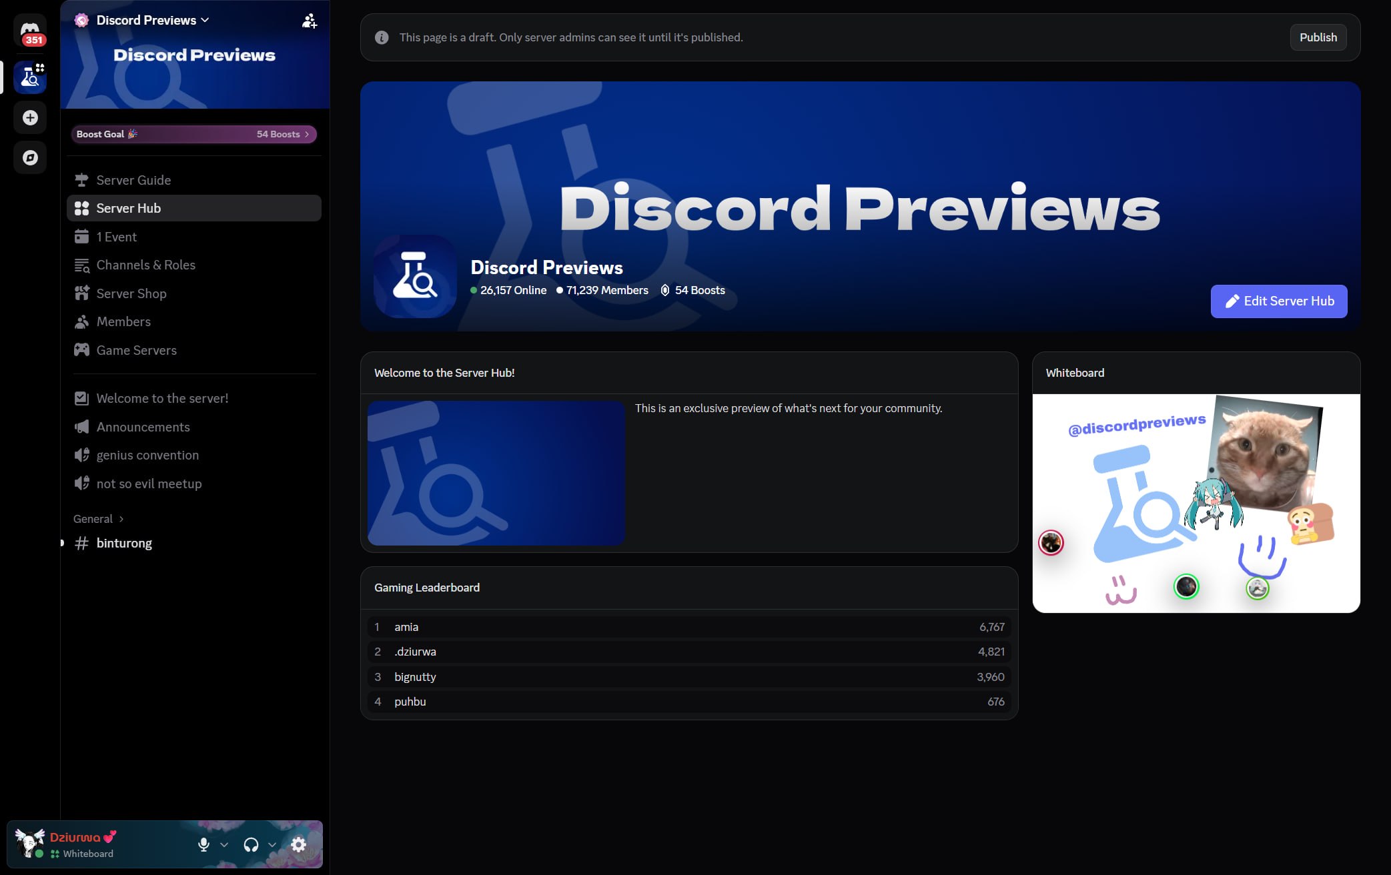1391x875 pixels.
Task: Click the rules checkbox channel icon
Action: click(81, 398)
